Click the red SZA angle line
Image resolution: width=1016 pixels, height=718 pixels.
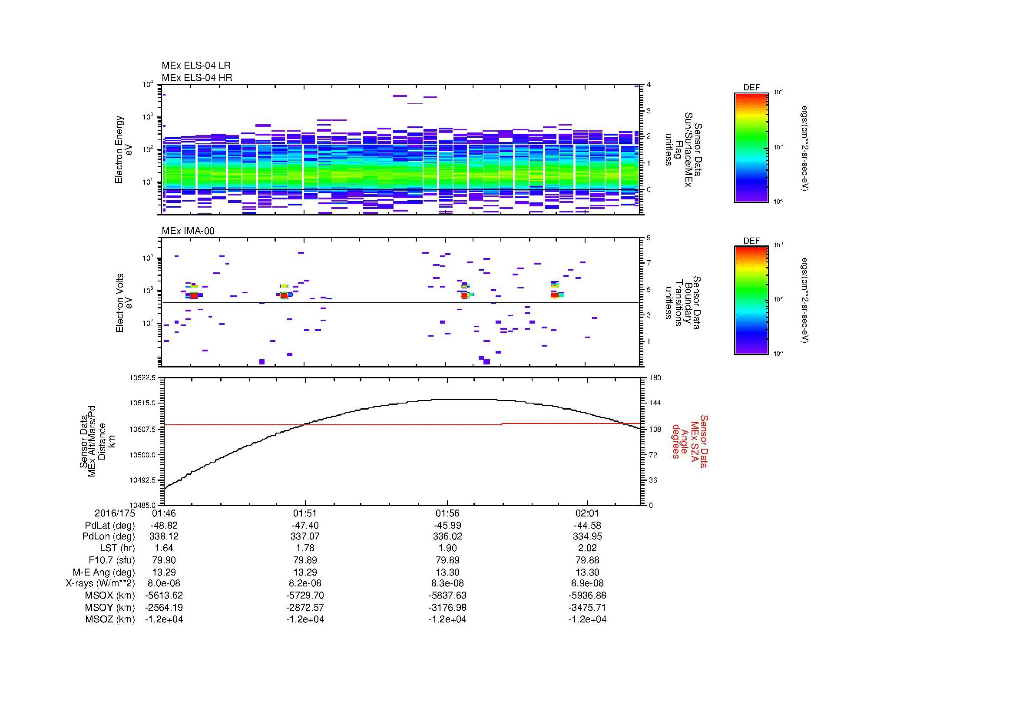pyautogui.click(x=402, y=424)
